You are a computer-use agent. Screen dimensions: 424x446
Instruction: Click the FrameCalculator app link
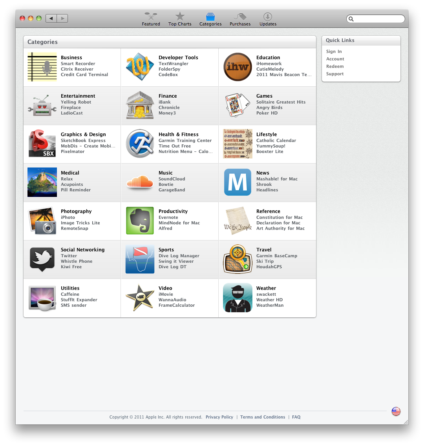pos(177,305)
